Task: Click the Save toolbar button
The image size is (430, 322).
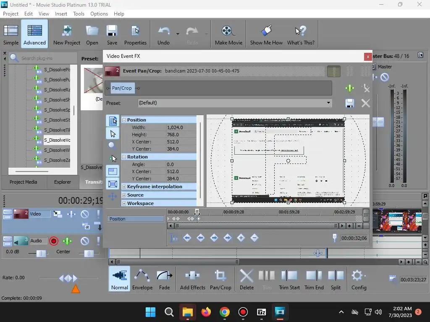Action: [x=112, y=35]
